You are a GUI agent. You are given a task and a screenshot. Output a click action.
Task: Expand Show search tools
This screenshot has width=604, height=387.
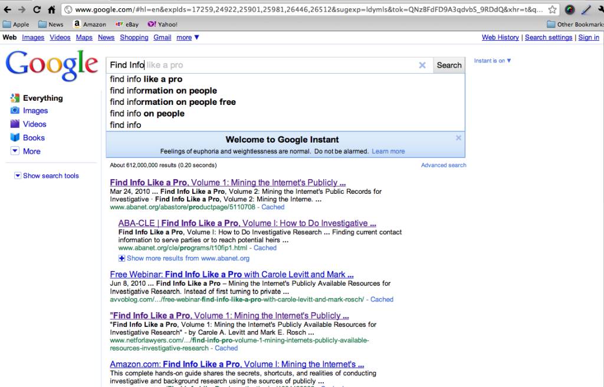tap(47, 176)
